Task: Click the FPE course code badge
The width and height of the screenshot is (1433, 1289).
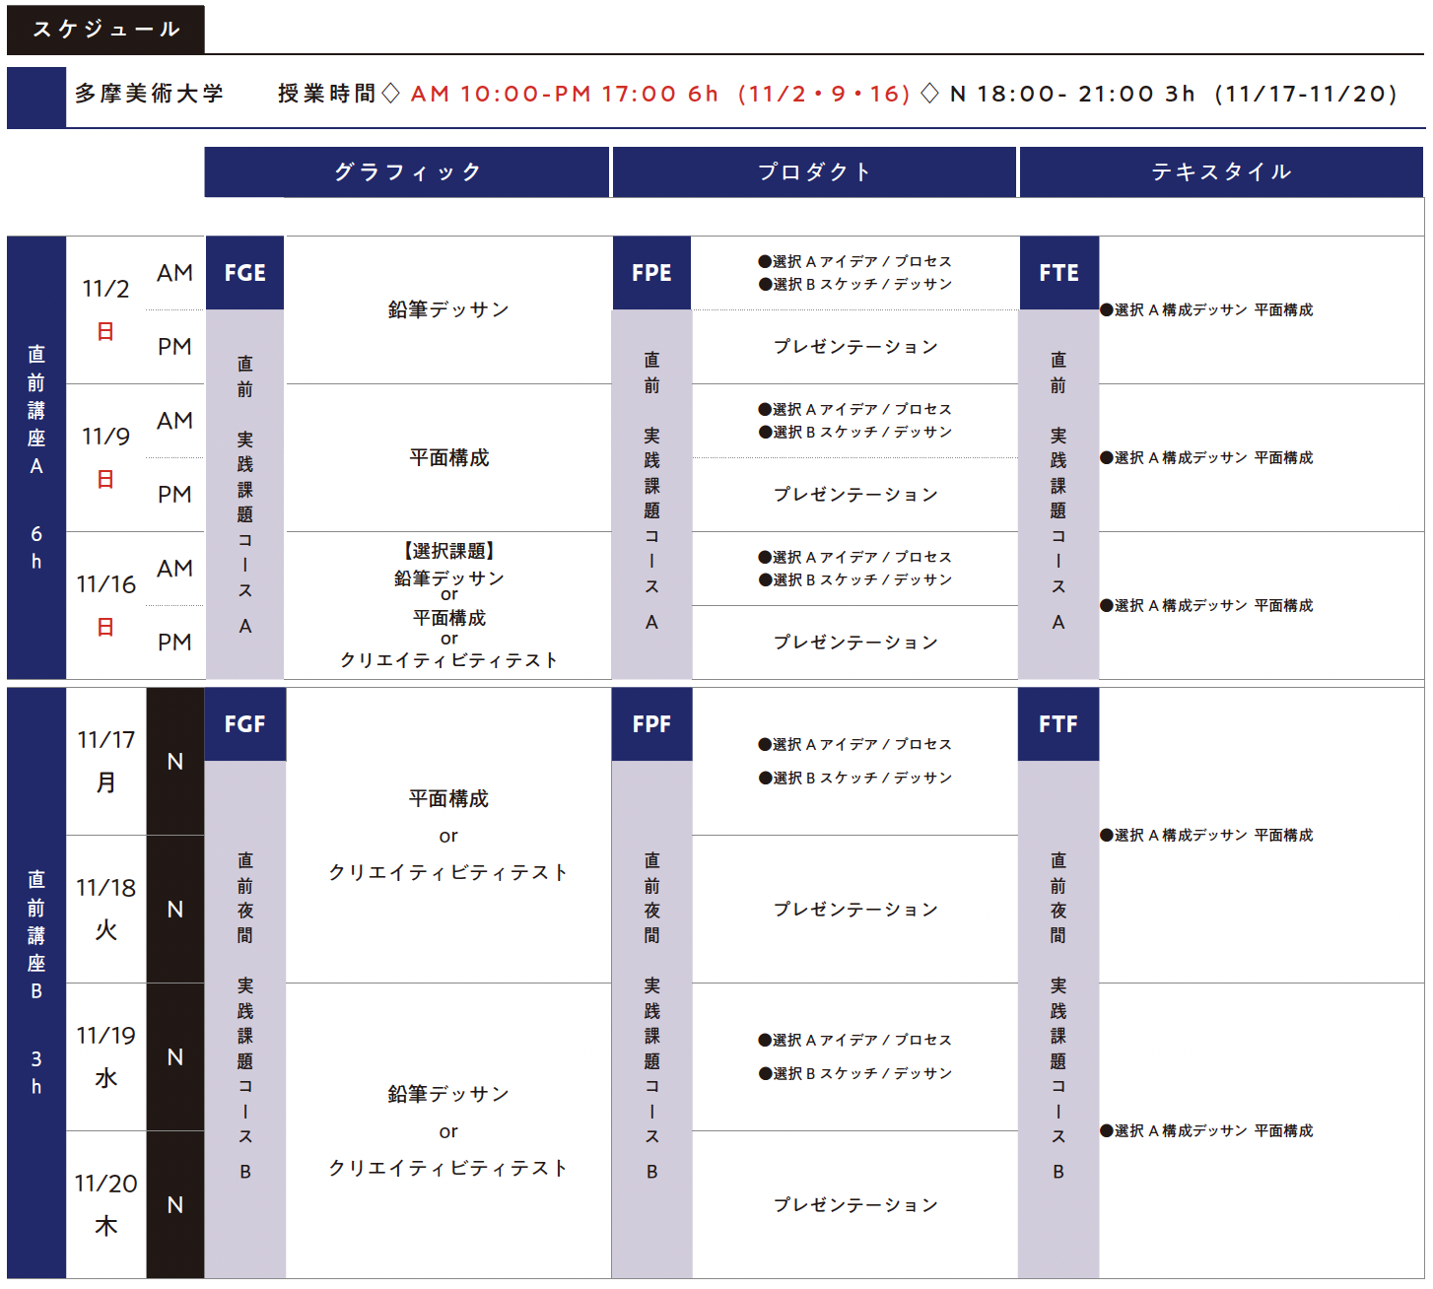Action: click(x=651, y=273)
